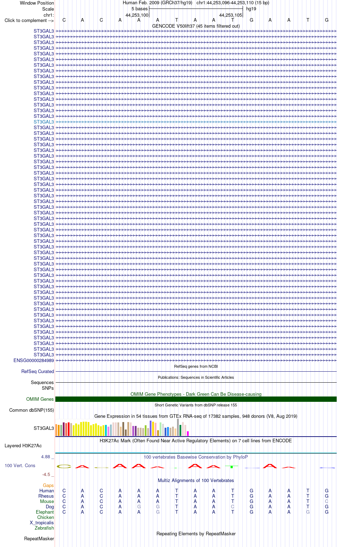The image size is (337, 547).
Task: Click 'chr1:44,253,096-44,253,110 (15 bp)' position text
Action: coord(233,2)
